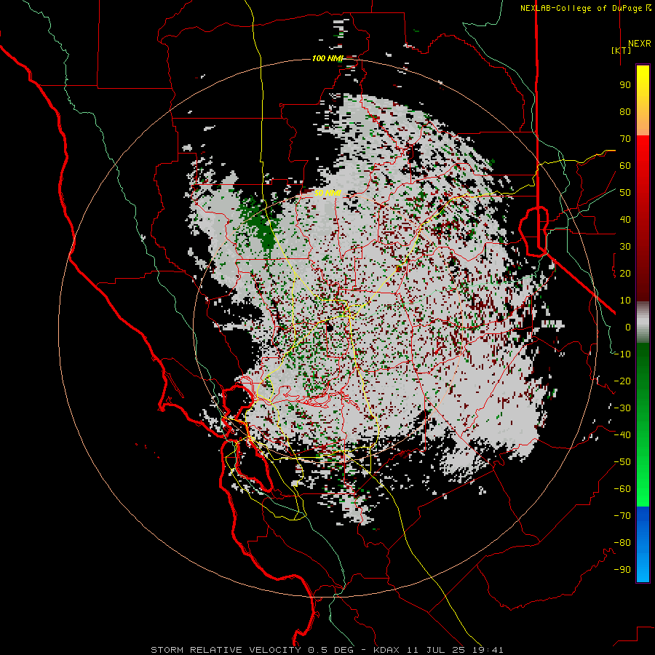655x655 pixels.
Task: Click the 10 value on velocity scale
Action: pos(625,301)
